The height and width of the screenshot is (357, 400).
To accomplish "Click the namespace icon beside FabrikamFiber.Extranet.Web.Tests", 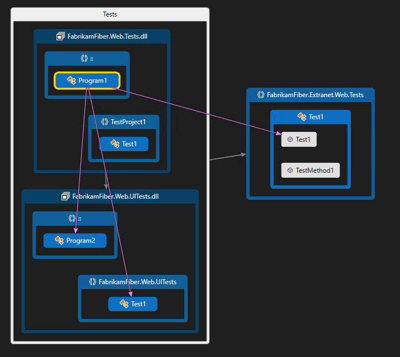I will tap(261, 95).
